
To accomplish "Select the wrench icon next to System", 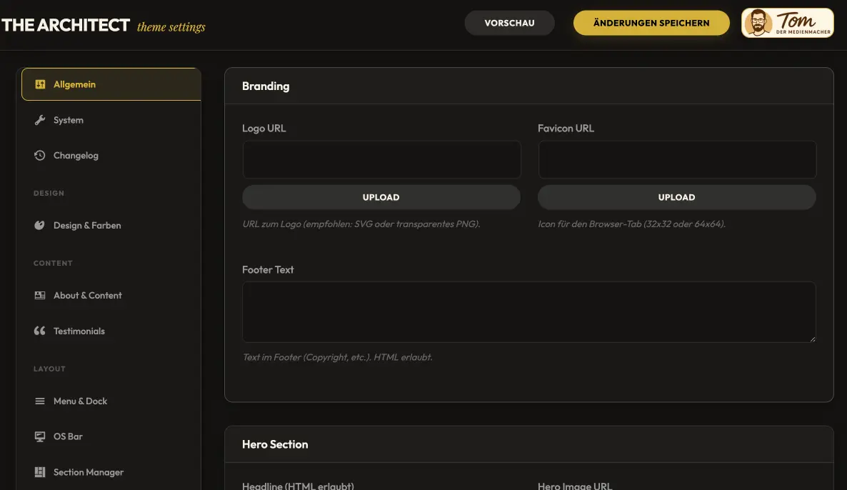I will point(40,119).
